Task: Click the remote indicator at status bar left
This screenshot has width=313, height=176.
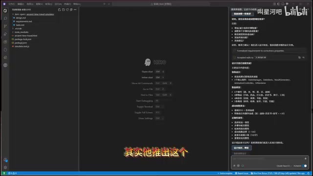Action: [x=4, y=173]
